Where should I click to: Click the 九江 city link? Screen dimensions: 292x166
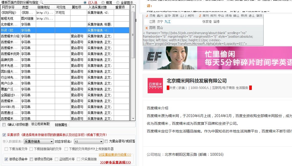(x=168, y=22)
